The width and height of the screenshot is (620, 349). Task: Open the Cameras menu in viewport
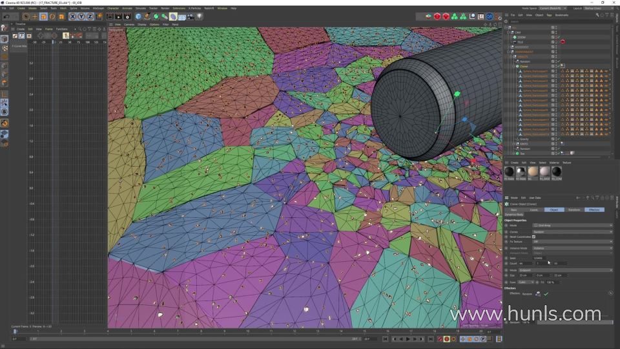129,25
